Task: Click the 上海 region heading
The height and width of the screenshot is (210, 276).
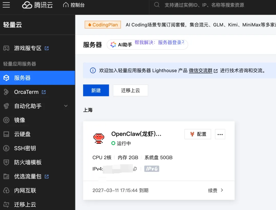Action: (88, 110)
